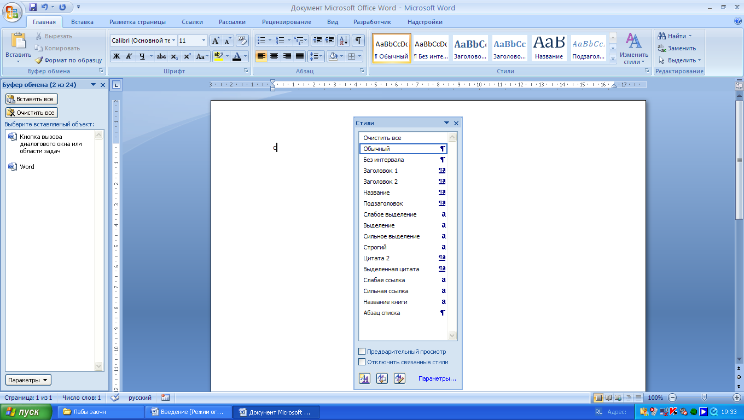This screenshot has width=744, height=420.
Task: Open Style Inspector in Styles pane
Action: coord(382,378)
